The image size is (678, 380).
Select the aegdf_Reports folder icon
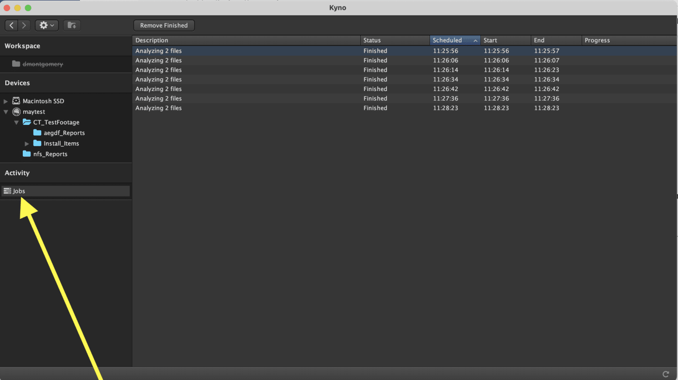click(x=37, y=133)
